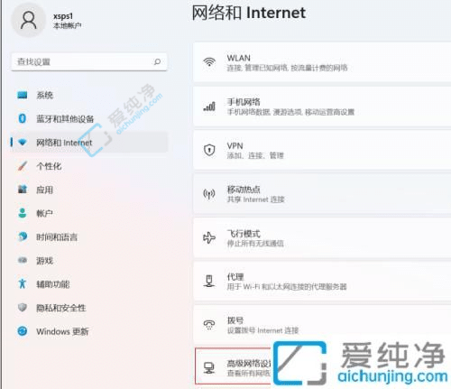Screen dimensions: 451x389
Task: Go to 时间和语言 settings
Action: (89, 236)
